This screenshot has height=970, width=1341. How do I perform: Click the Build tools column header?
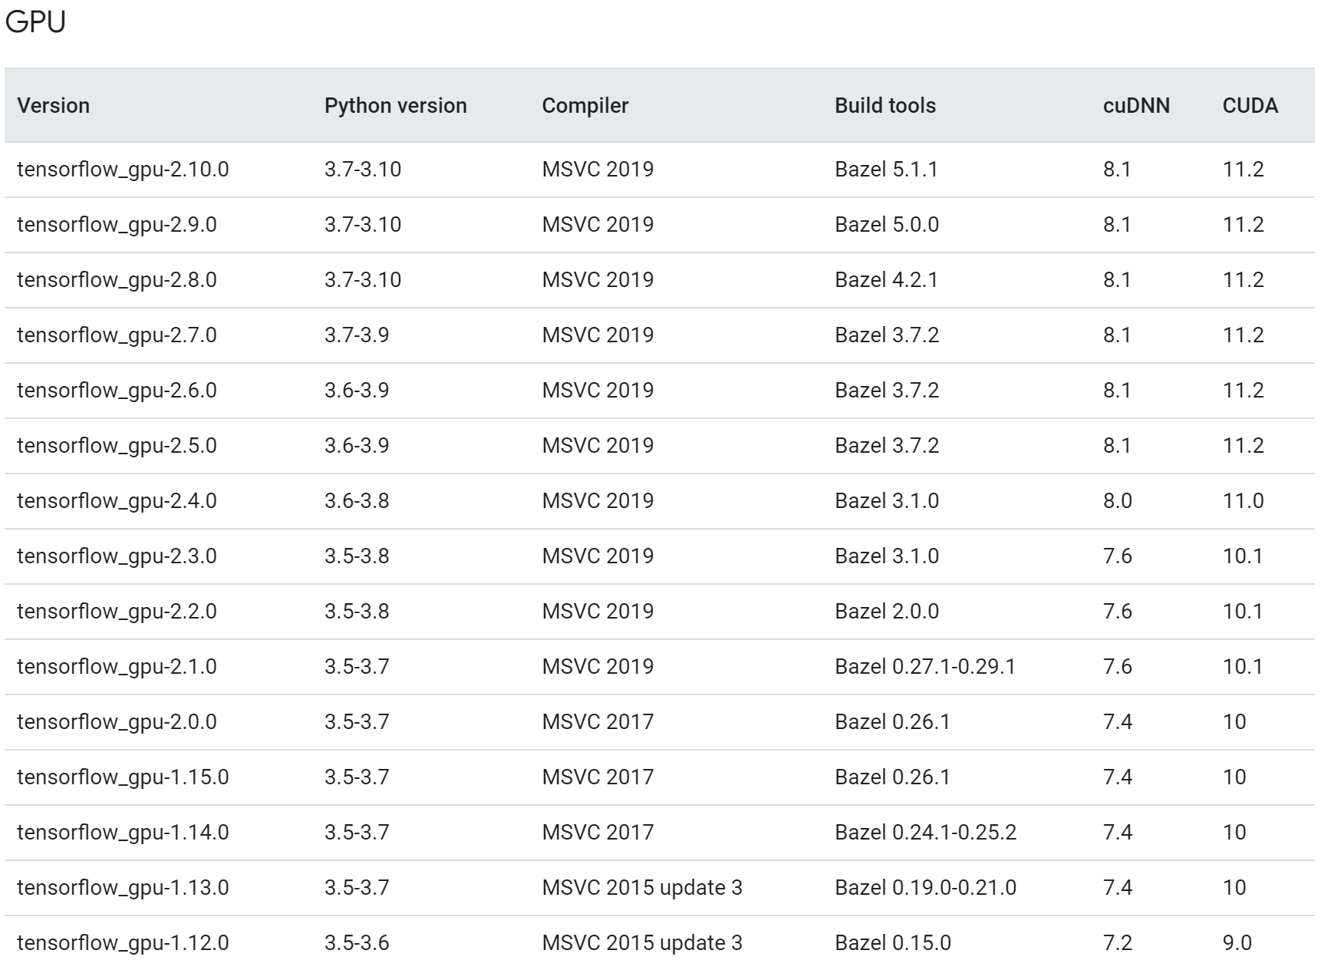(x=885, y=105)
